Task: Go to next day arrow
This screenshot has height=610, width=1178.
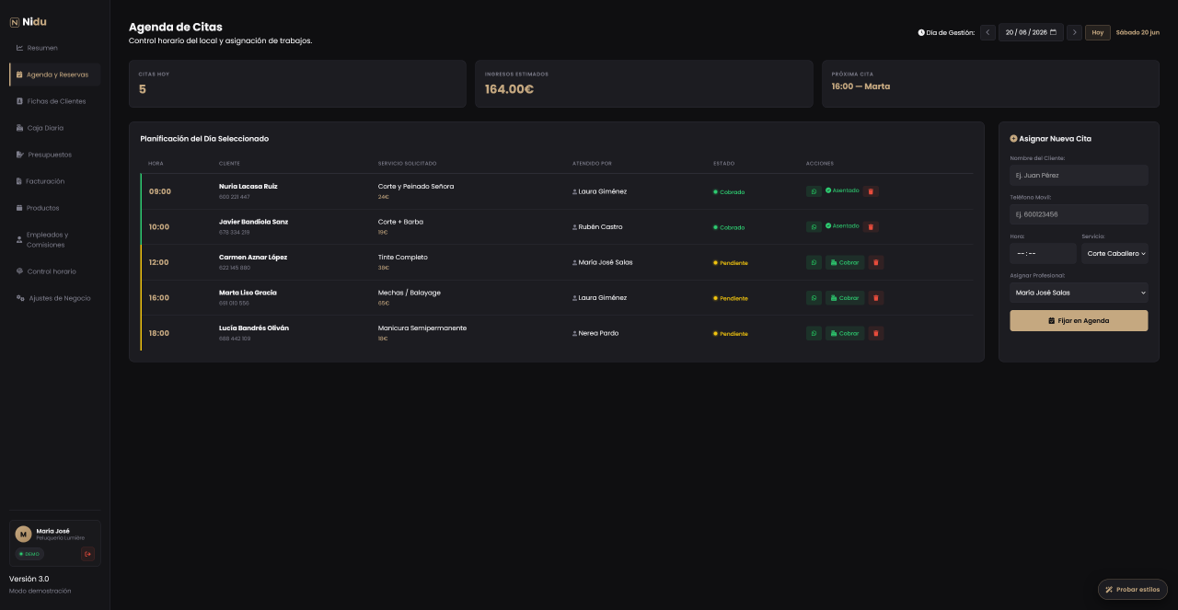Action: click(1074, 32)
